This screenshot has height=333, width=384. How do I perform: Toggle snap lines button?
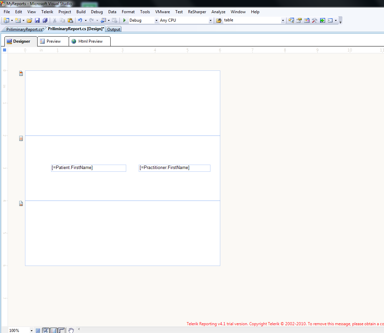(54, 330)
